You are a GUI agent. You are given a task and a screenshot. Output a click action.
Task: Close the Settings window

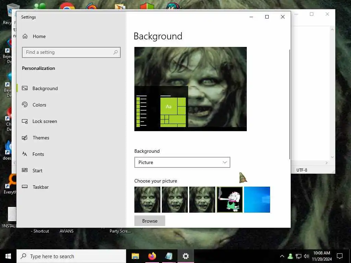tap(283, 17)
